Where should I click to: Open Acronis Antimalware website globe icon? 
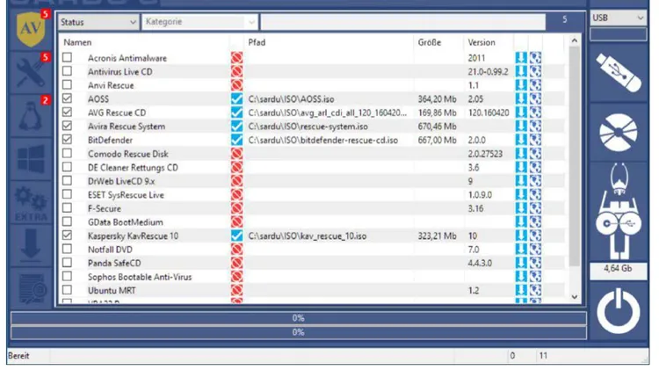point(535,58)
